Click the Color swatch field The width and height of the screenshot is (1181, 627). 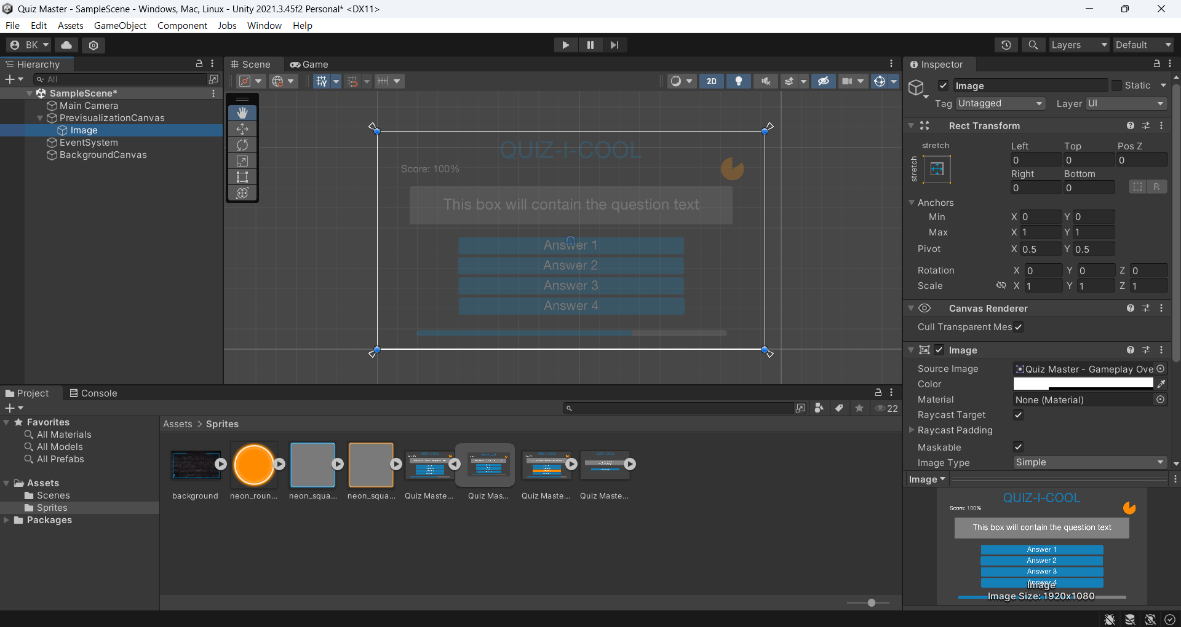[x=1084, y=384]
